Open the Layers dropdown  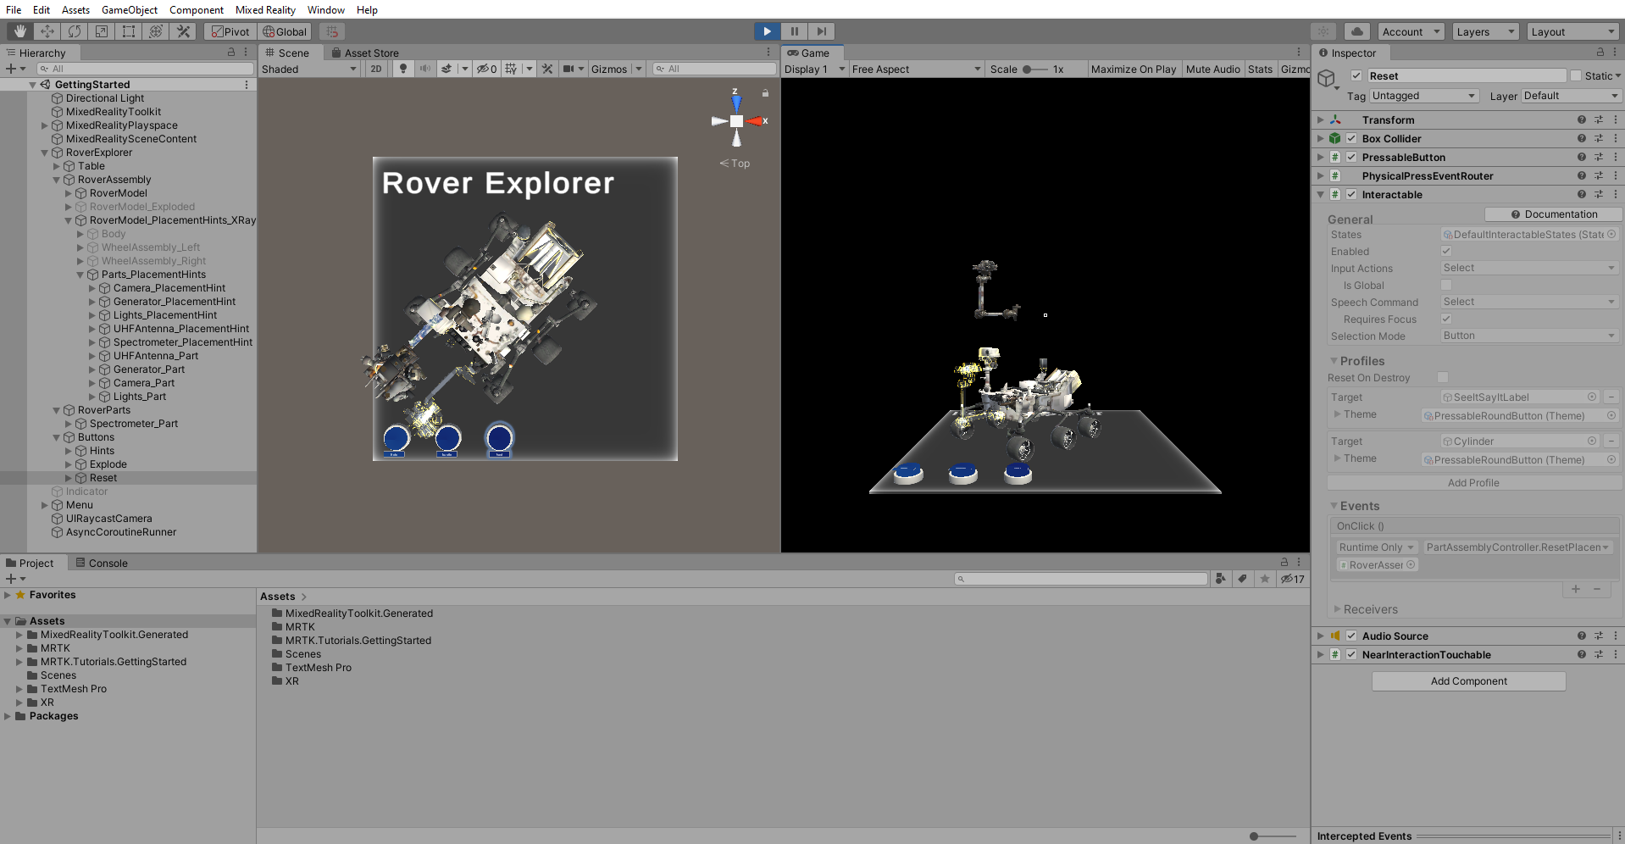coord(1485,31)
